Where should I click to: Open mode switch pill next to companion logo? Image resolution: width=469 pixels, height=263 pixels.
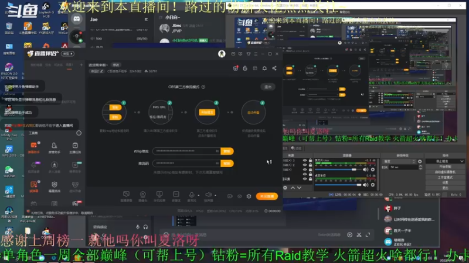[67, 54]
